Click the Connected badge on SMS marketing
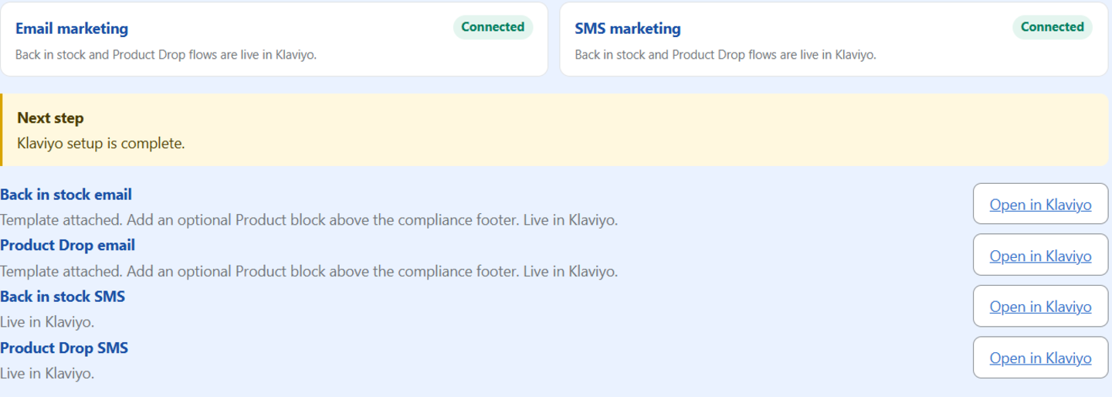The height and width of the screenshot is (397, 1112). pos(1053,27)
